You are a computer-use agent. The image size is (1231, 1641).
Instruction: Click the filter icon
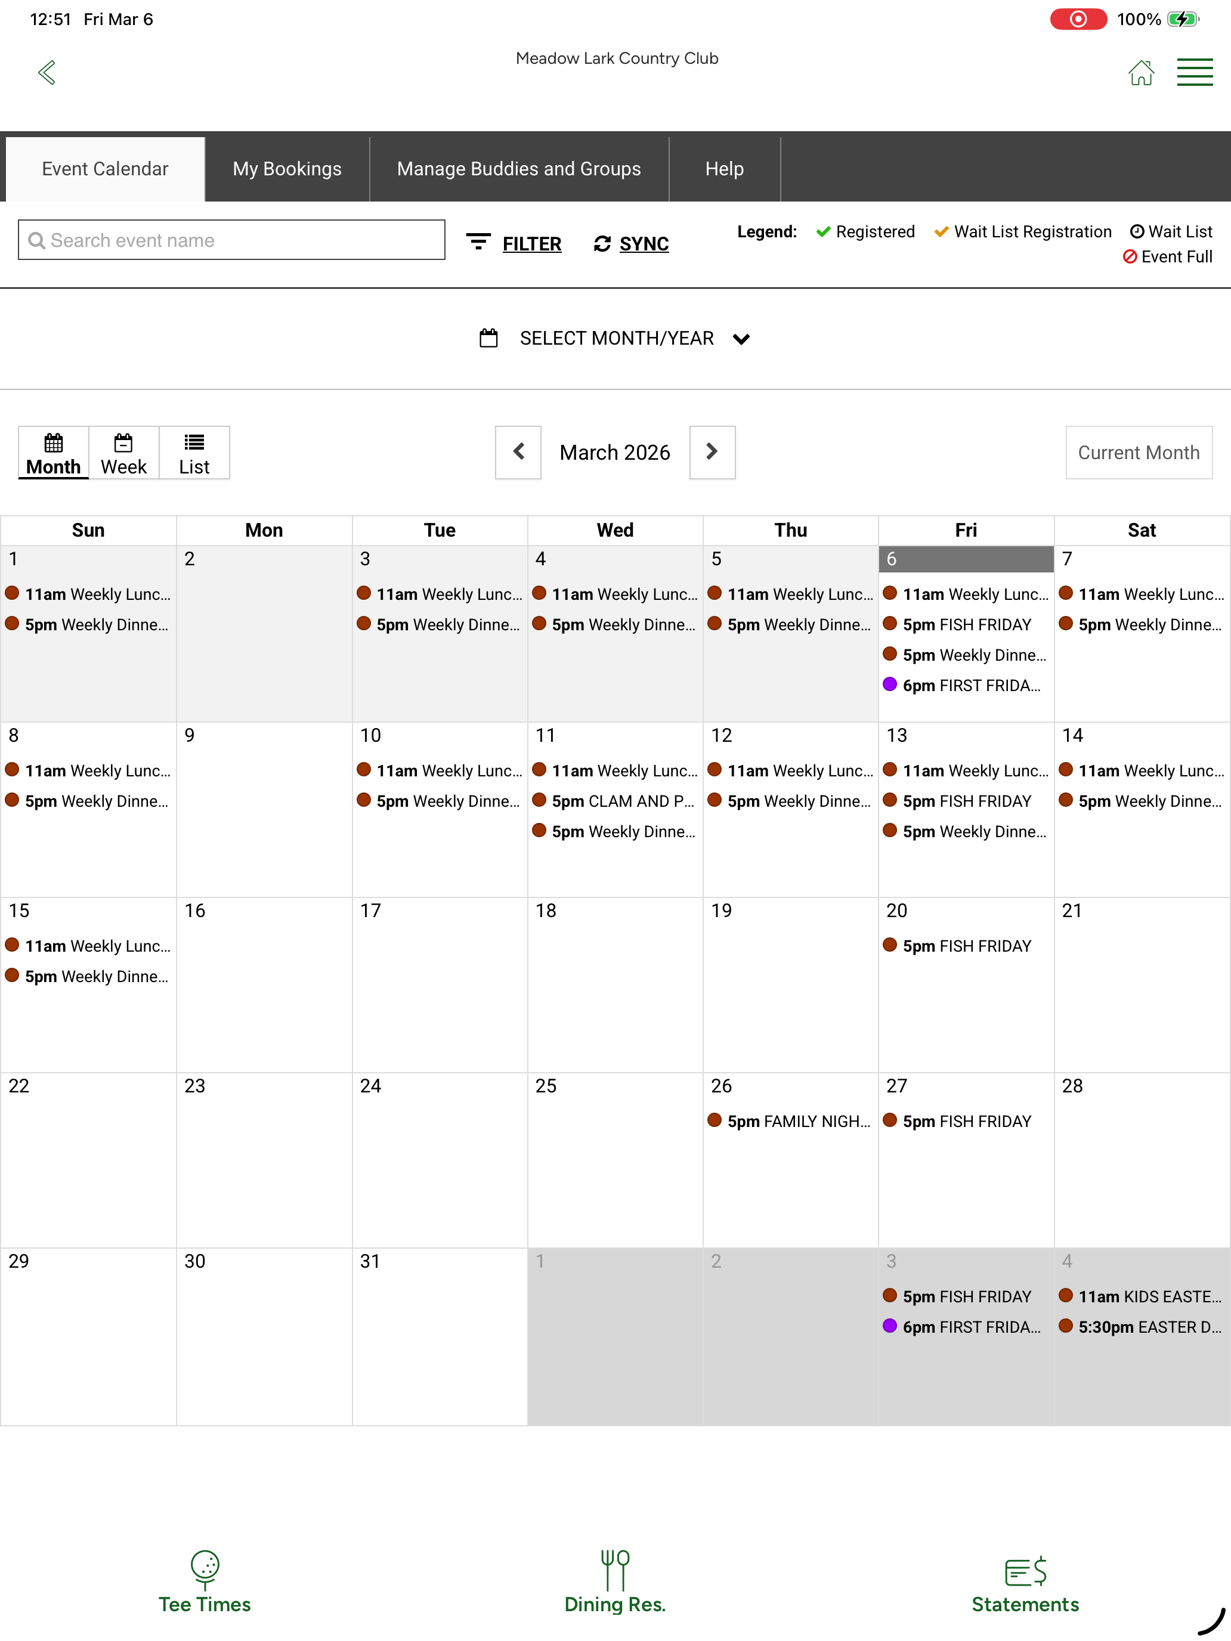[x=478, y=242]
